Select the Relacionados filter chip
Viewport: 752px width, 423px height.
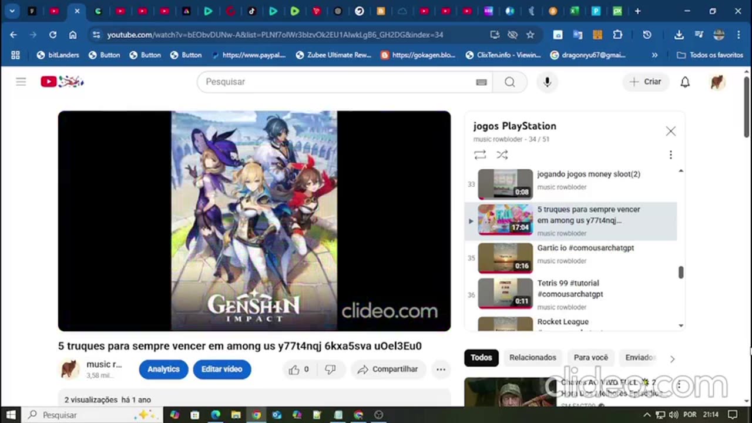click(x=532, y=357)
